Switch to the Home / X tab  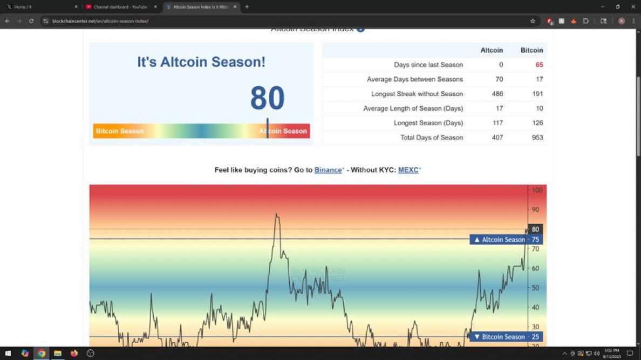pos(40,6)
